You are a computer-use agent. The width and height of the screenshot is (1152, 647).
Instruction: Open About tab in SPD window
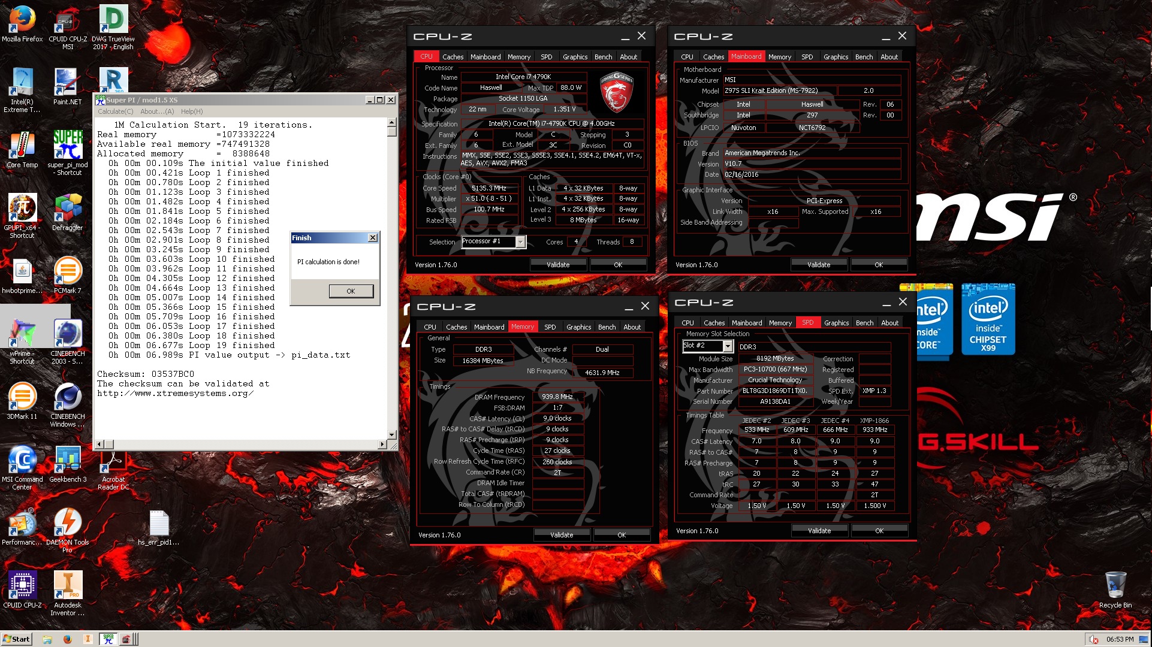click(x=889, y=323)
